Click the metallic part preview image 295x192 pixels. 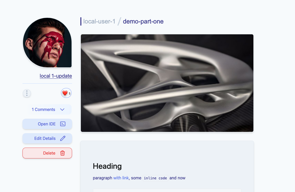[x=167, y=83]
